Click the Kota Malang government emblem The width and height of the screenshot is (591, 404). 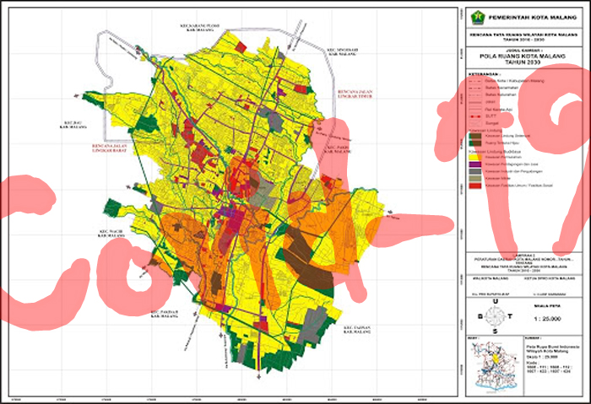point(478,18)
